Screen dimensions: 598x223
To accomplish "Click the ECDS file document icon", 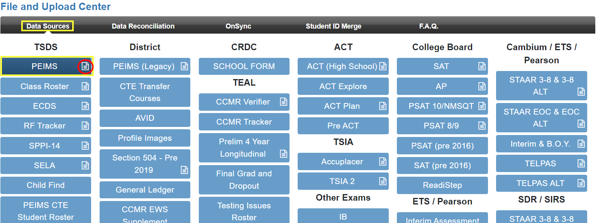I will (x=85, y=106).
